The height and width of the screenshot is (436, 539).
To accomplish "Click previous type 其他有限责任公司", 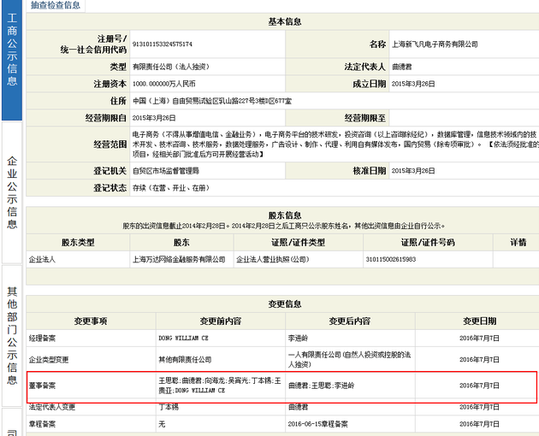I will 185,360.
